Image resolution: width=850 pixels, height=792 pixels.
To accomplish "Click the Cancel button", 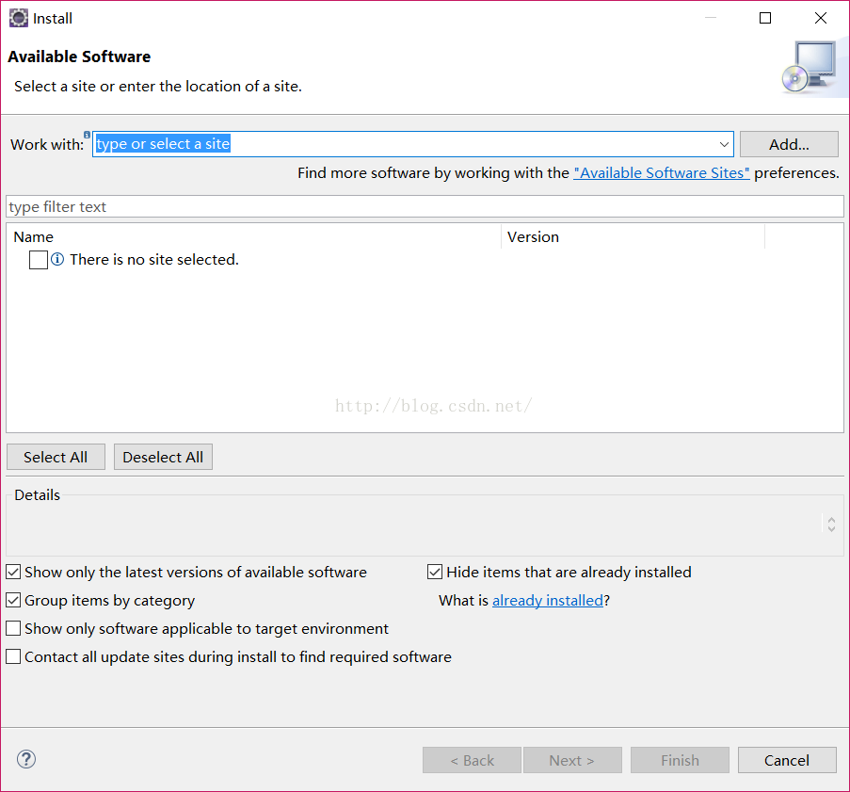I will 787,760.
